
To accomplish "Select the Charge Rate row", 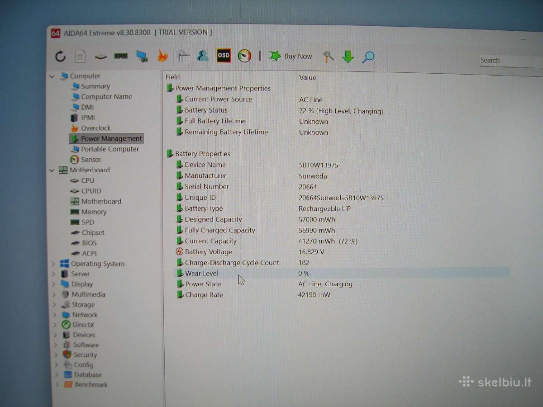I will (253, 295).
